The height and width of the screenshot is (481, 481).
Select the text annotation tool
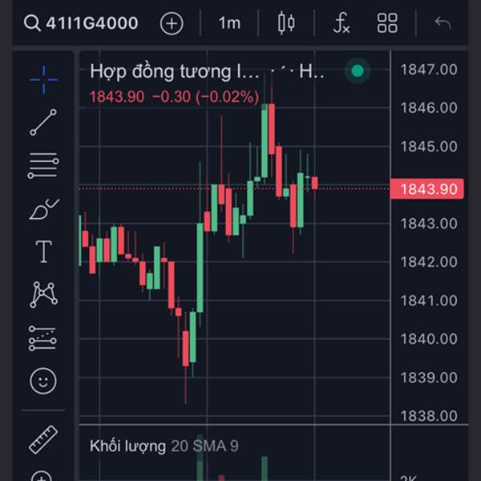click(43, 253)
